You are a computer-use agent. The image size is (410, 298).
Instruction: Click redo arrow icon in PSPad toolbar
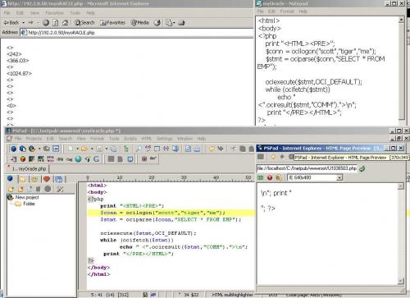click(x=221, y=149)
